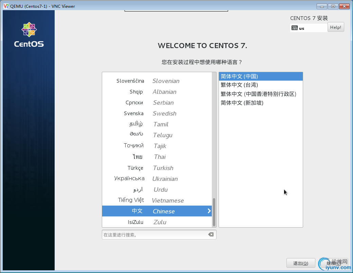Clear the search box with the backspace icon
This screenshot has width=353, height=273.
211,235
